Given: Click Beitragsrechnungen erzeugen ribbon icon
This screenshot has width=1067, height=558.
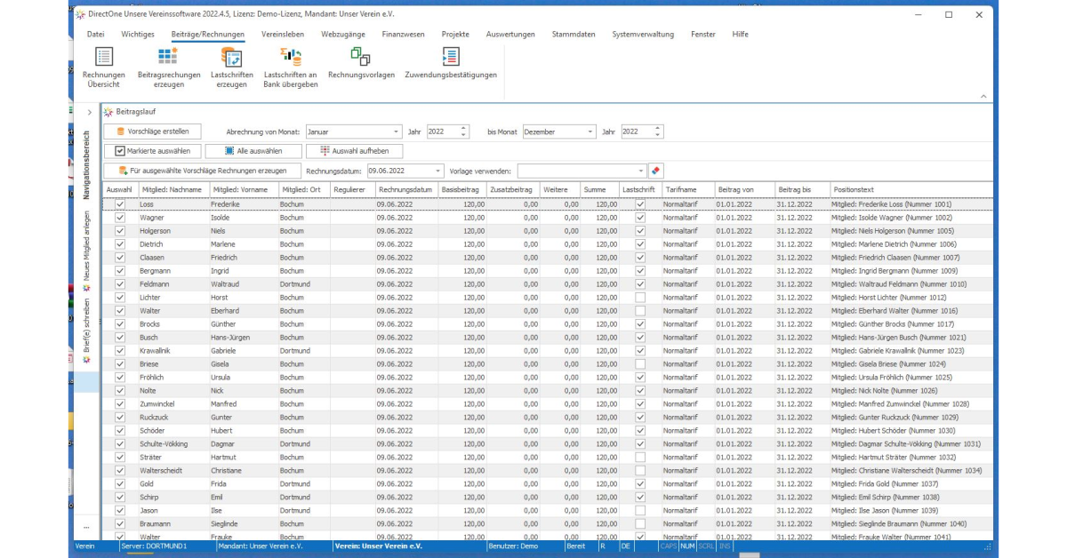Looking at the screenshot, I should [x=169, y=67].
